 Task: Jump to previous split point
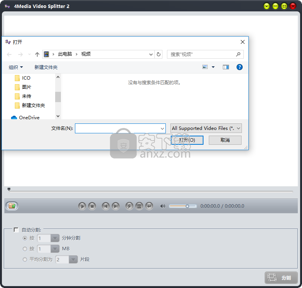[x=105, y=206]
